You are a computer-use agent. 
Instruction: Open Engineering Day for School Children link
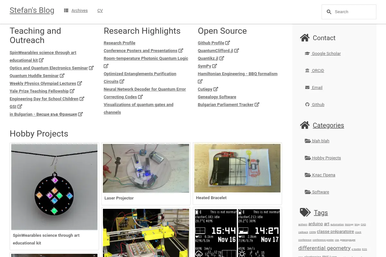pos(44,99)
